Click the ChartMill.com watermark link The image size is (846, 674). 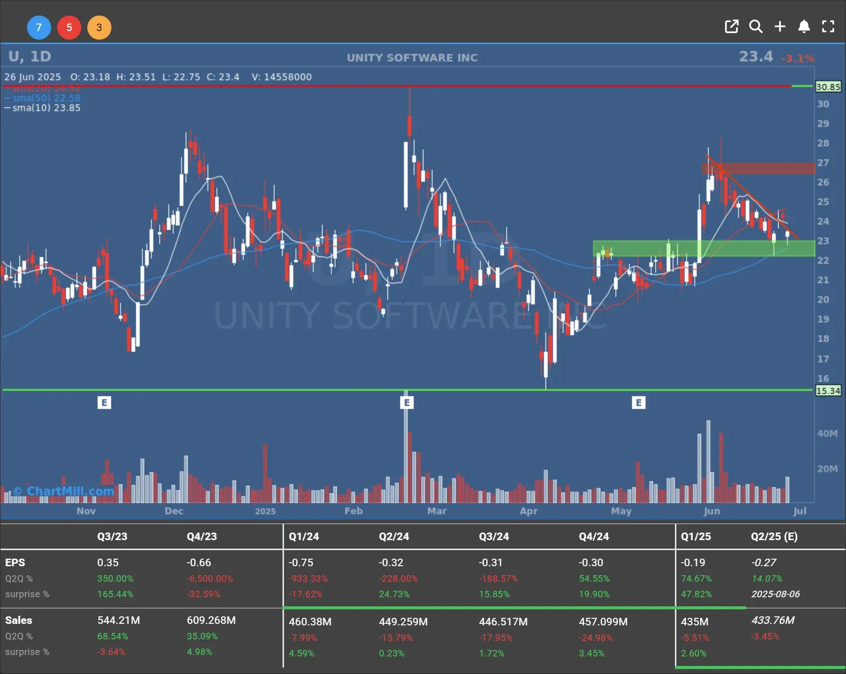pos(63,491)
